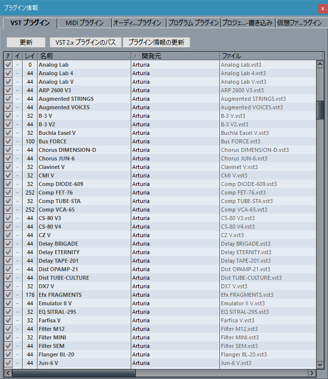This screenshot has height=379, width=328.
Task: Select the Comp TUBE-STA name
Action: tap(60, 201)
